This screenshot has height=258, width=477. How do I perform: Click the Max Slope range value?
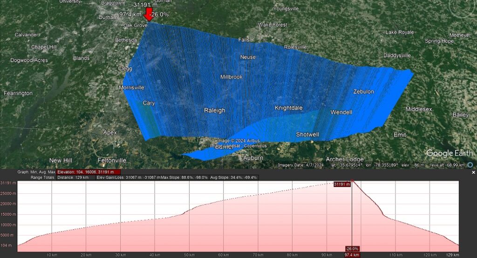click(x=184, y=178)
